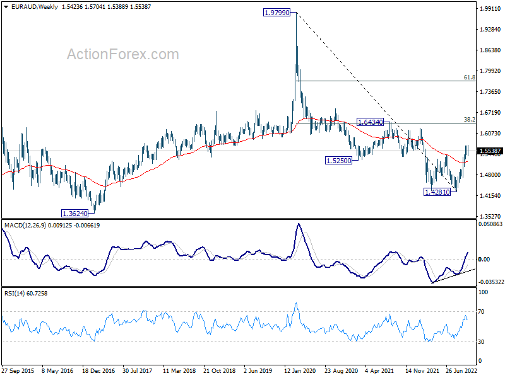Click the 26 Jun 2022 date marker
This screenshot has width=505, height=378.
click(461, 370)
